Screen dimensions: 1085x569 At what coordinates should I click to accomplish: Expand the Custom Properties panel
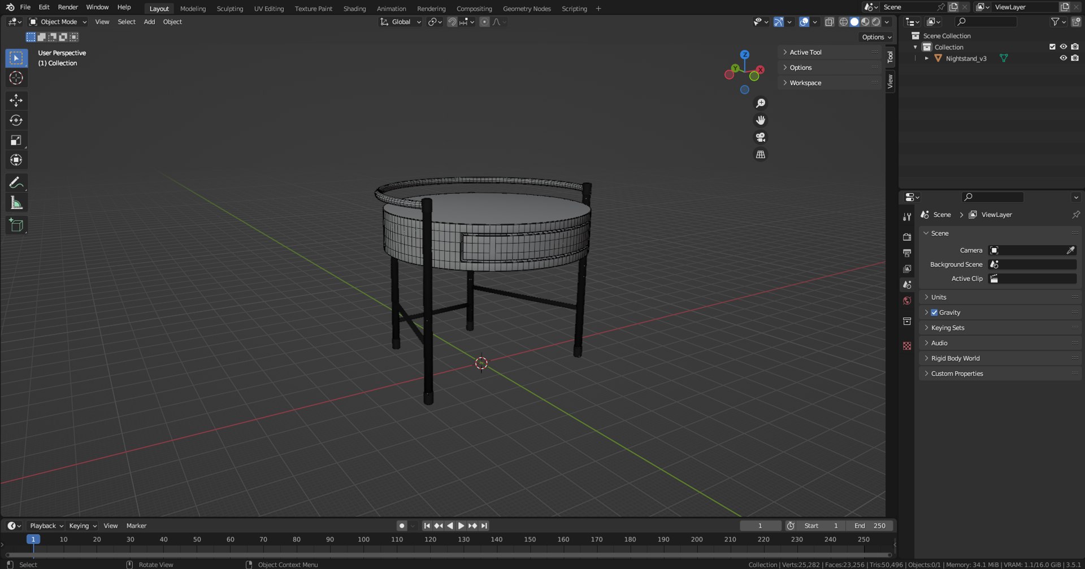[x=1000, y=373]
